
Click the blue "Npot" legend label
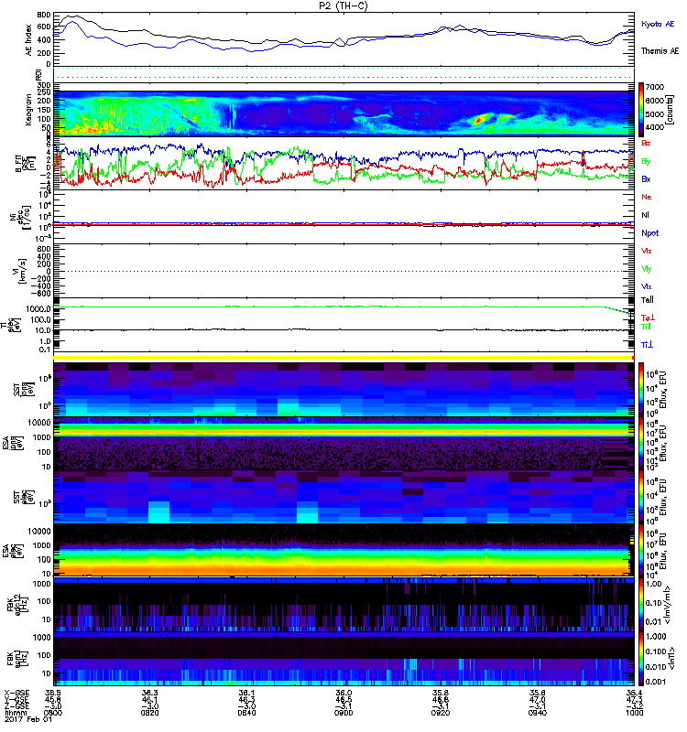(x=649, y=233)
